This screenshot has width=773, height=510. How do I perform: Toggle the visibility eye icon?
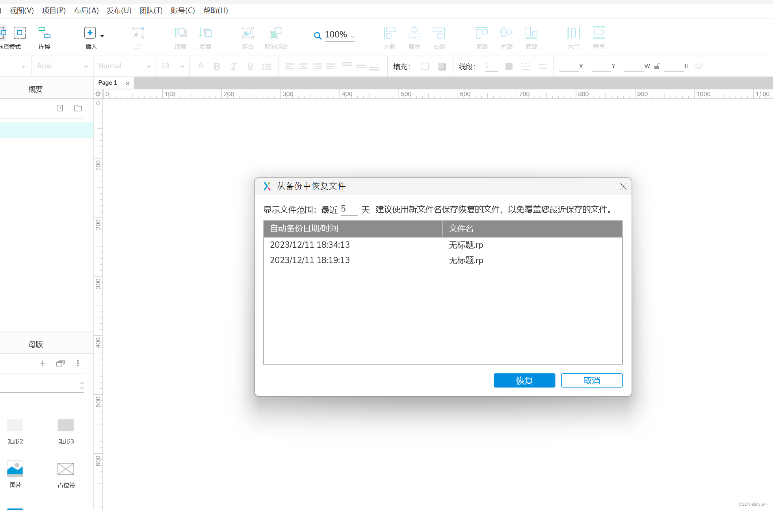(x=699, y=66)
